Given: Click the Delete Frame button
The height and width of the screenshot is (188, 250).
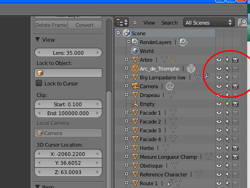Looking at the screenshot, I should 51,25.
